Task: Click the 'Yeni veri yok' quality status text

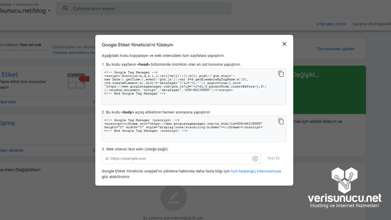Action: pyautogui.click(x=31, y=45)
